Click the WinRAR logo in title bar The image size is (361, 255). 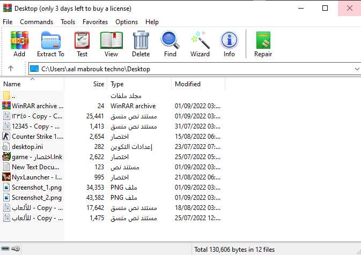[7, 8]
